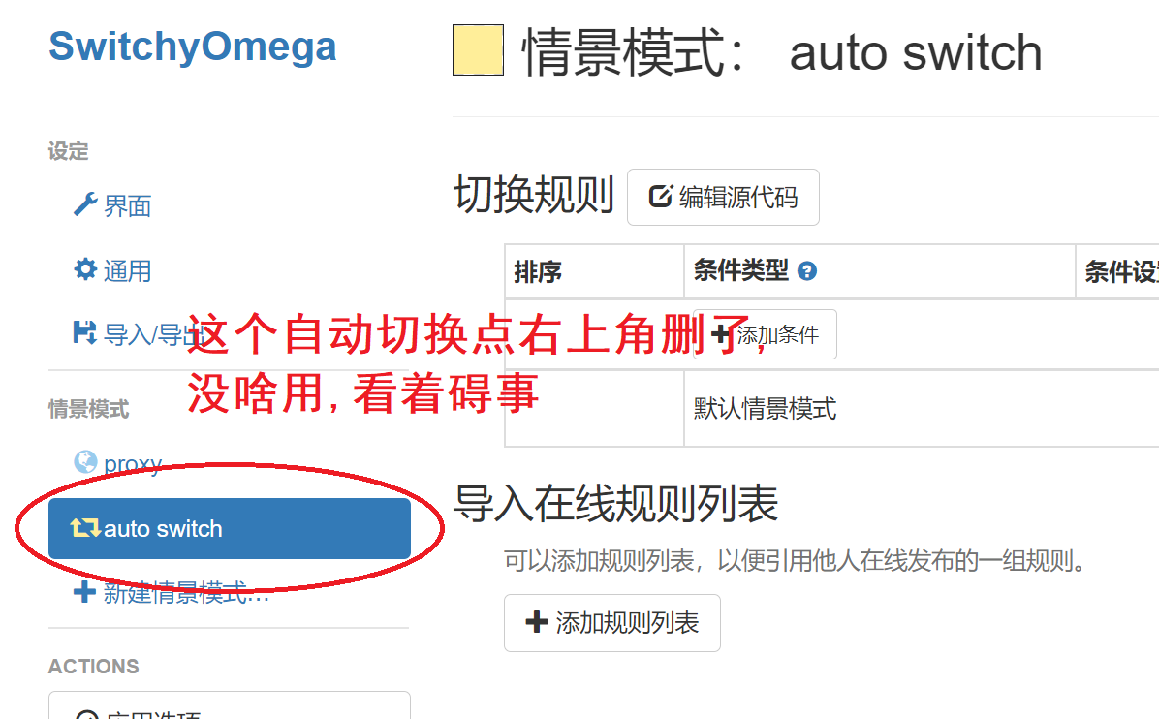Click the save icon beside 导入/导出

click(84, 333)
